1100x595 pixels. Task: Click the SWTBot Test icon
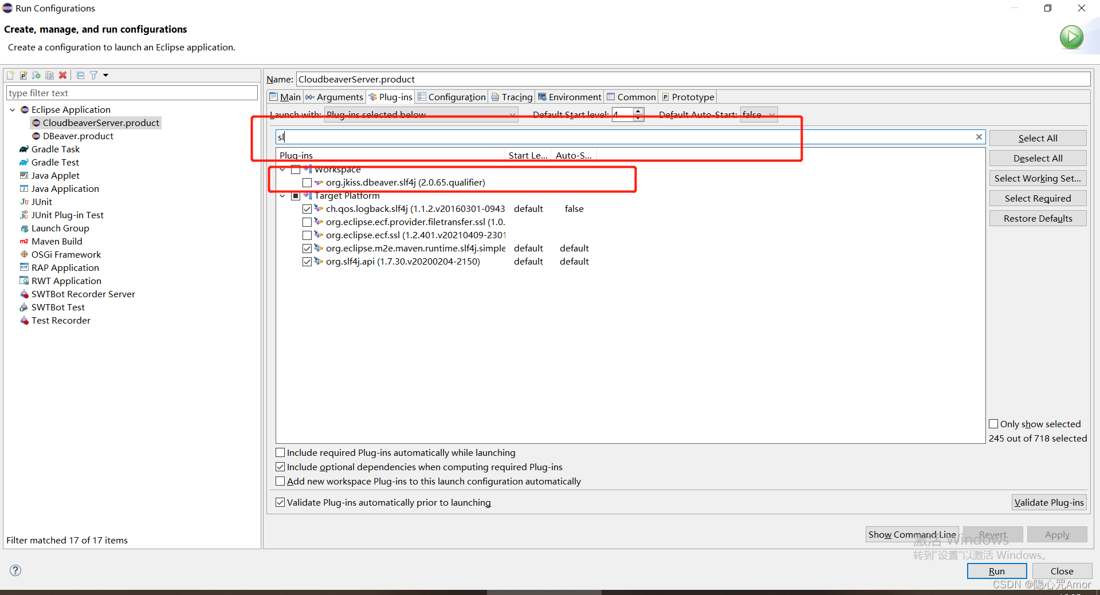point(24,307)
